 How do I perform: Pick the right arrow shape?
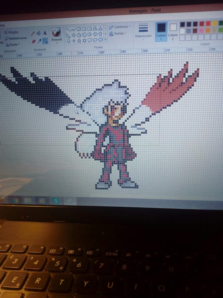tap(90, 35)
